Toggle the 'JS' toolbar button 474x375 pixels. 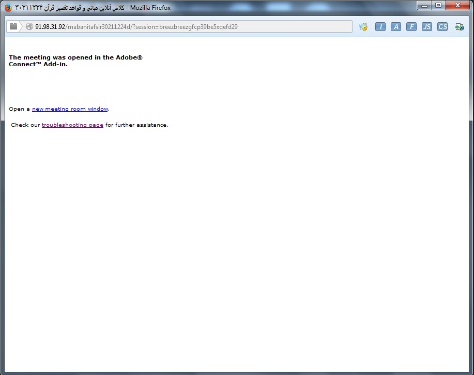427,26
